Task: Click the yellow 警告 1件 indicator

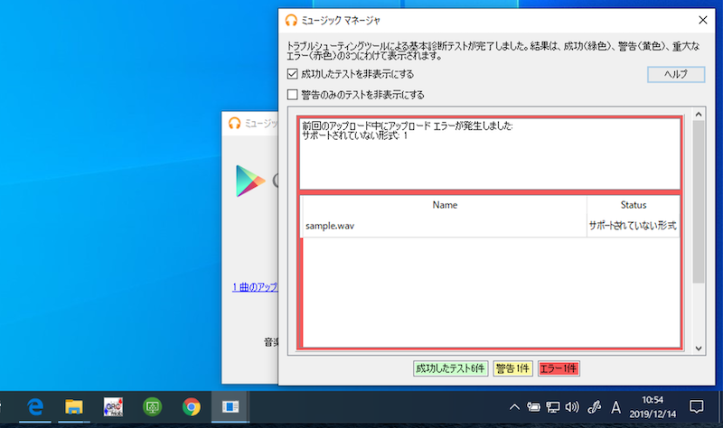Action: (513, 368)
